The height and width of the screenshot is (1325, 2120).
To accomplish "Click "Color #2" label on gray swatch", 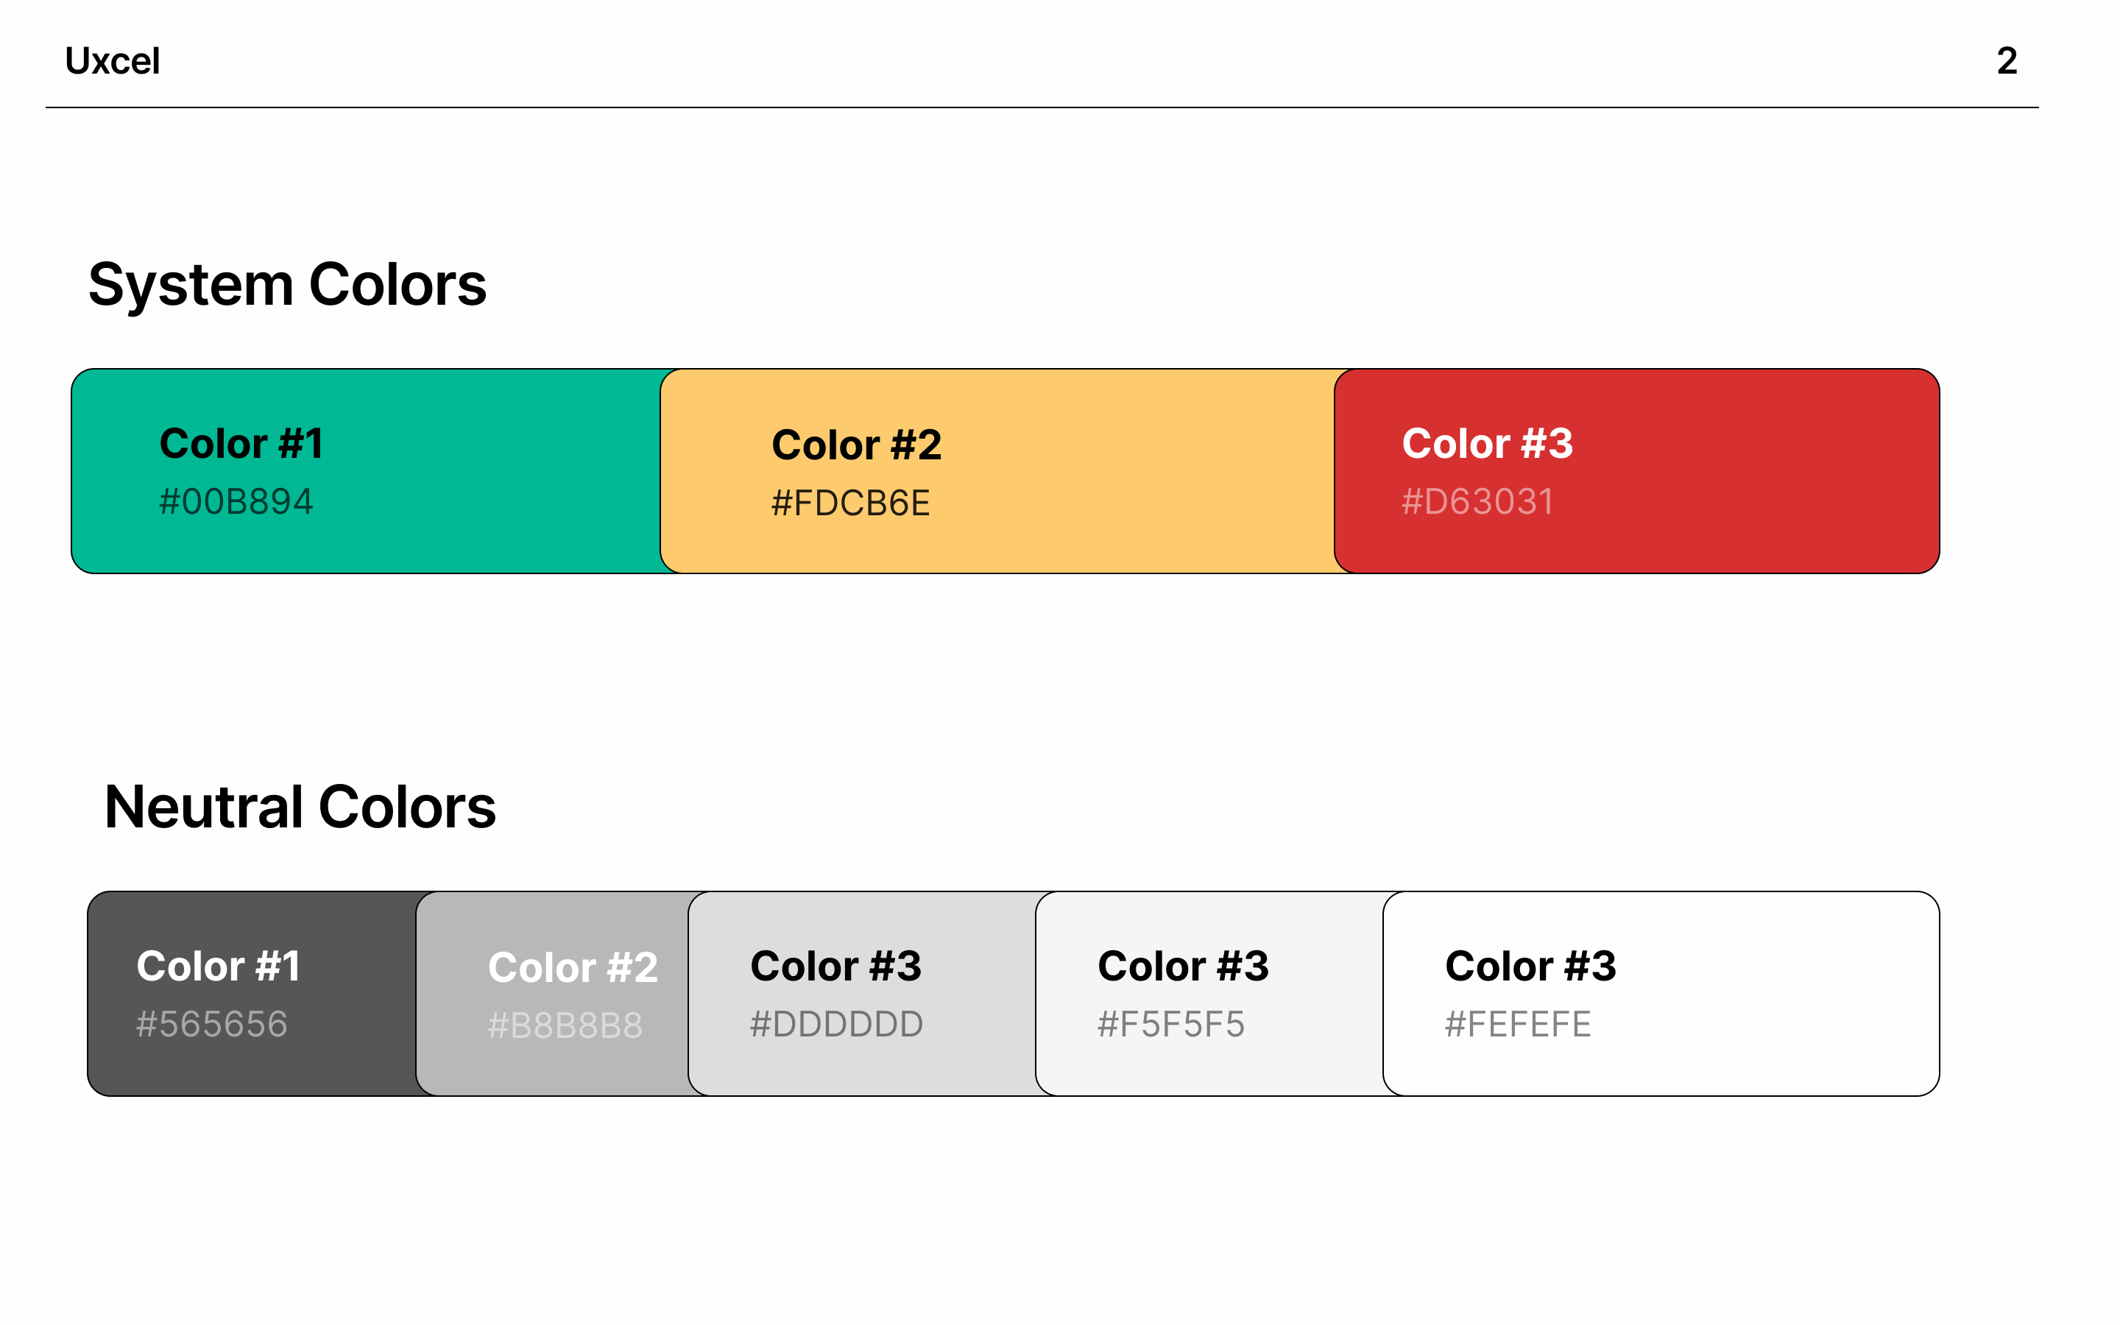I will 572,967.
